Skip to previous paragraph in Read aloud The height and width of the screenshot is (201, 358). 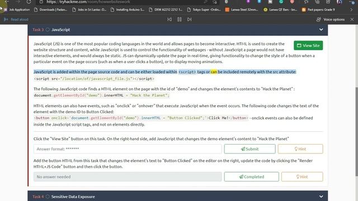pos(169,20)
